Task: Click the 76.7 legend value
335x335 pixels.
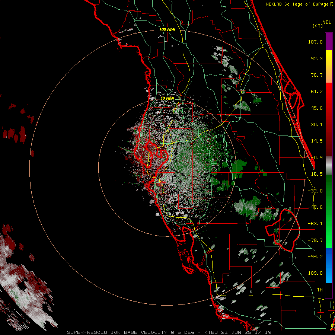Action: click(x=317, y=75)
